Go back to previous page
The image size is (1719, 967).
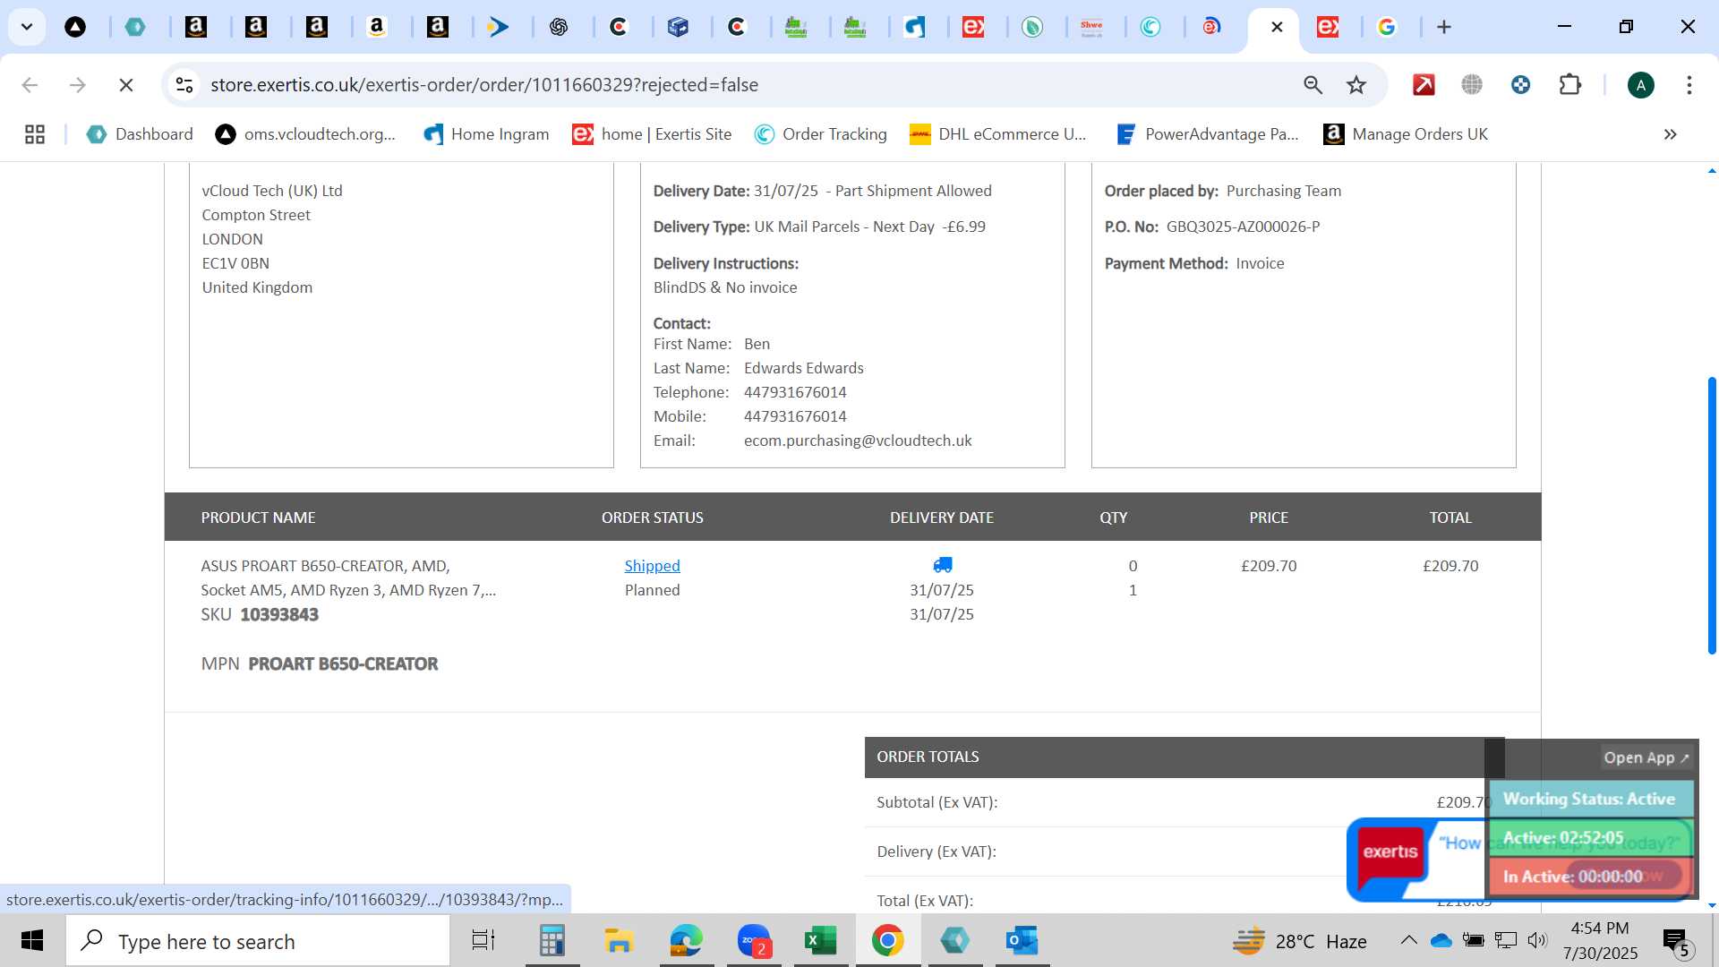pos(30,85)
